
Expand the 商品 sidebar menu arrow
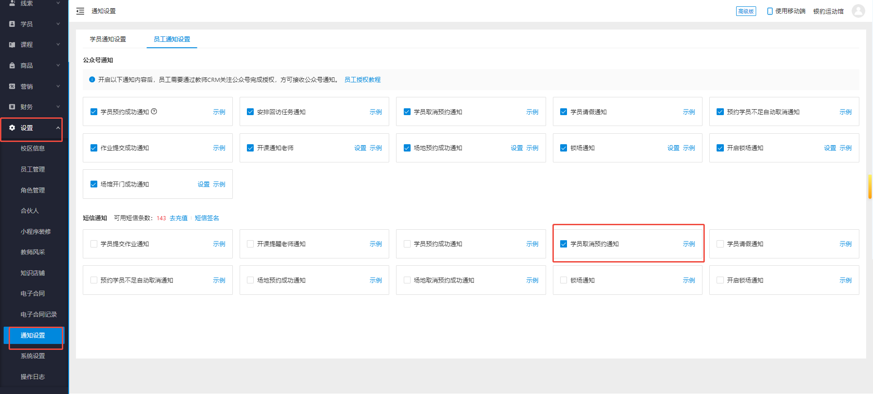(x=58, y=66)
